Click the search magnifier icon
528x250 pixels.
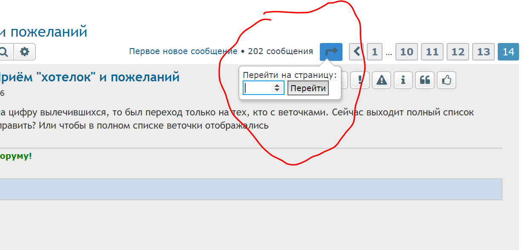point(4,52)
